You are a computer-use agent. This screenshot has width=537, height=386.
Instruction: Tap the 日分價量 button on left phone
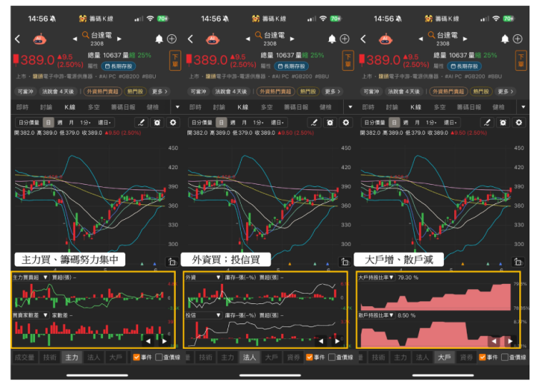pyautogui.click(x=29, y=122)
